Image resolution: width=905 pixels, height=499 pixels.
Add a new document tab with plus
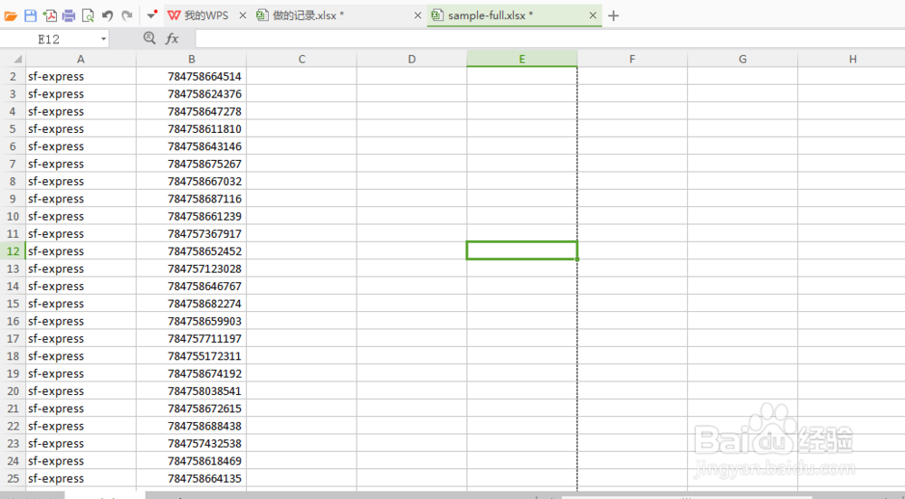point(614,15)
